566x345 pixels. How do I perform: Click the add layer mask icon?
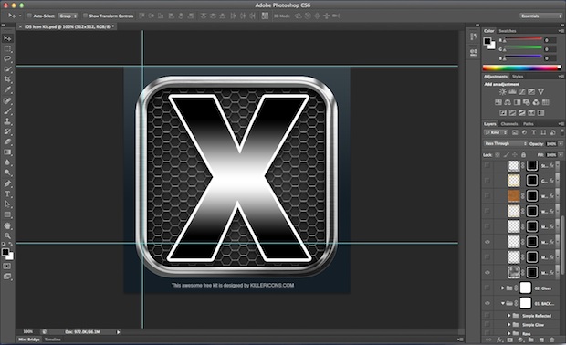click(509, 340)
